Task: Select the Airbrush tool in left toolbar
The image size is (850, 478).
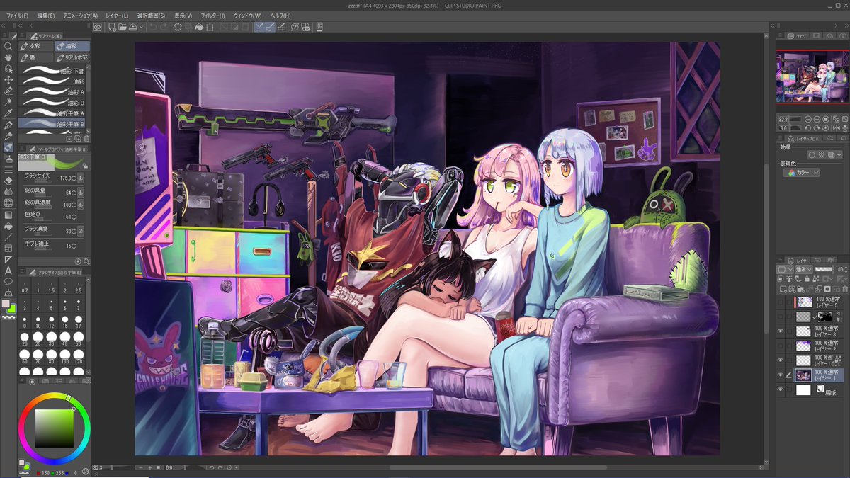Action: 8,158
